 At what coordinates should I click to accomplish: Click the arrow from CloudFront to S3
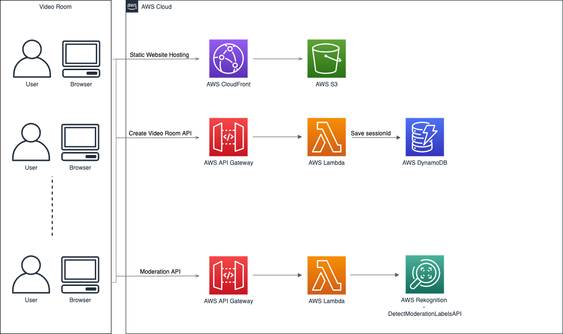pos(278,59)
